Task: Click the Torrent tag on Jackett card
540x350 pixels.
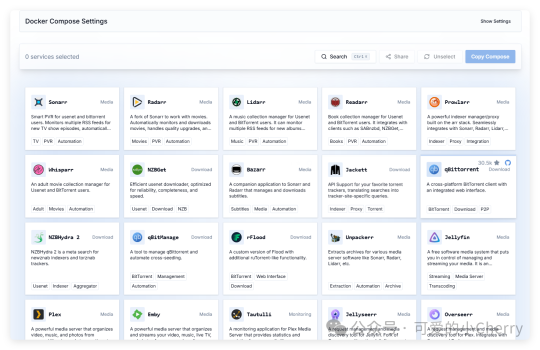Action: point(374,209)
